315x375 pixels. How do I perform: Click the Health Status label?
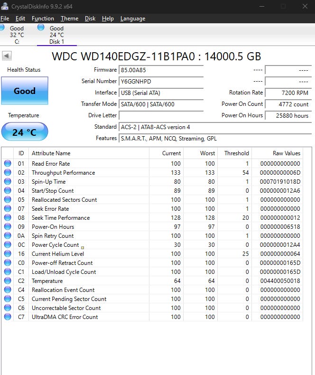[24, 70]
